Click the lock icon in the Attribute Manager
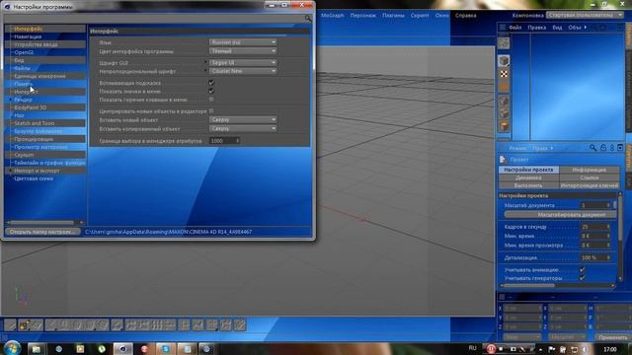 [603, 148]
